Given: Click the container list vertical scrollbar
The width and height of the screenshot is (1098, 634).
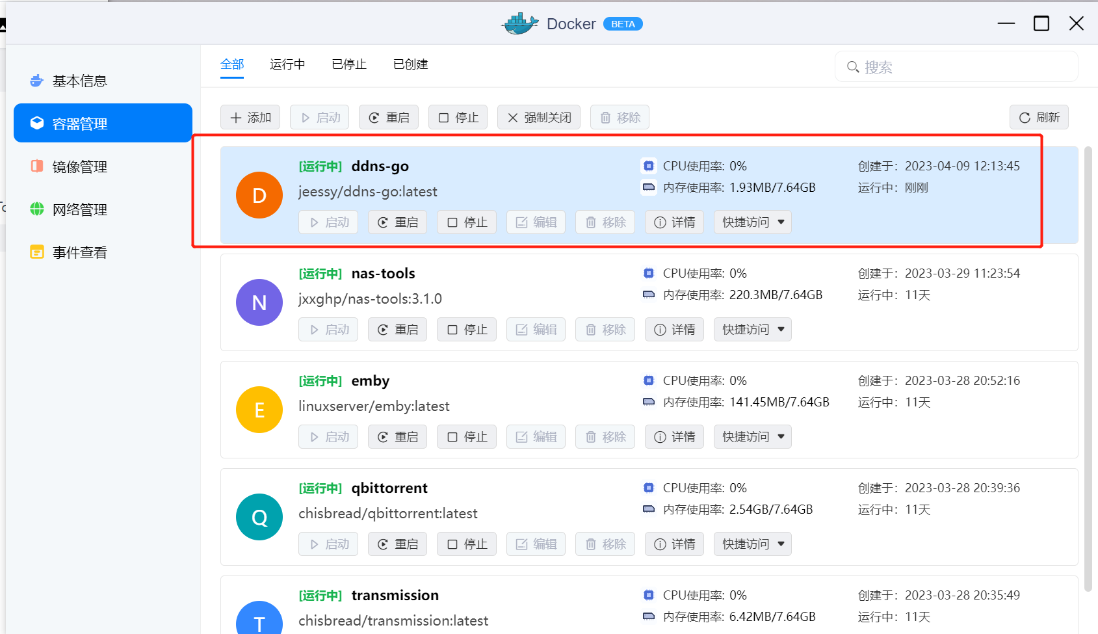Looking at the screenshot, I should [x=1088, y=369].
